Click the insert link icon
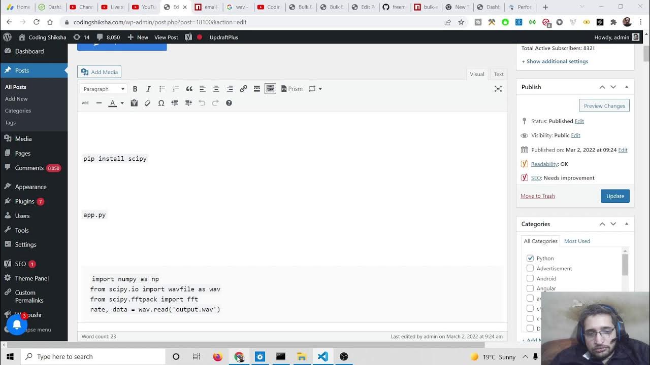The width and height of the screenshot is (650, 365). point(243,89)
